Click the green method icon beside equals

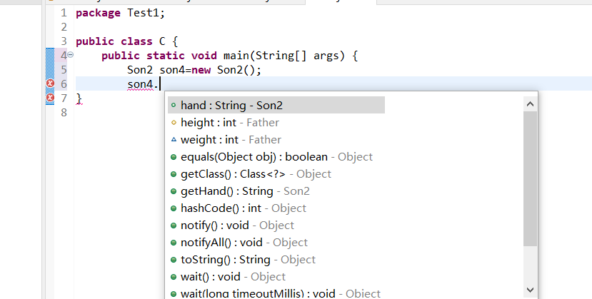click(174, 157)
